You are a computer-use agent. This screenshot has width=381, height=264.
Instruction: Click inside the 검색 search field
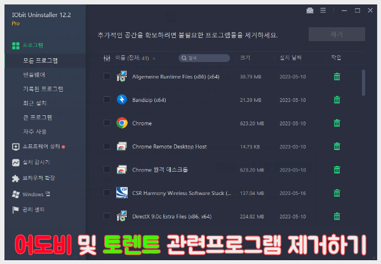pos(204,58)
